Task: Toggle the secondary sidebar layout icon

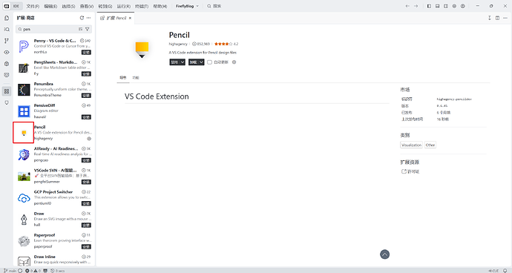Action: [x=446, y=6]
